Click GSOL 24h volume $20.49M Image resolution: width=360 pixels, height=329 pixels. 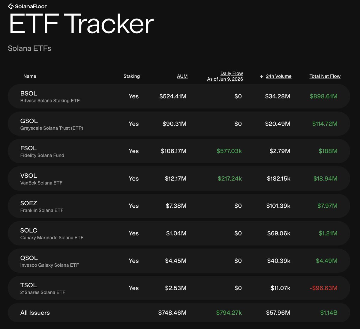tap(277, 124)
